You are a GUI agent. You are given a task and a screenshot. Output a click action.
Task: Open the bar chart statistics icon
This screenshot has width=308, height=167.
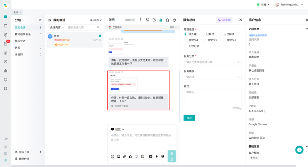6,70
